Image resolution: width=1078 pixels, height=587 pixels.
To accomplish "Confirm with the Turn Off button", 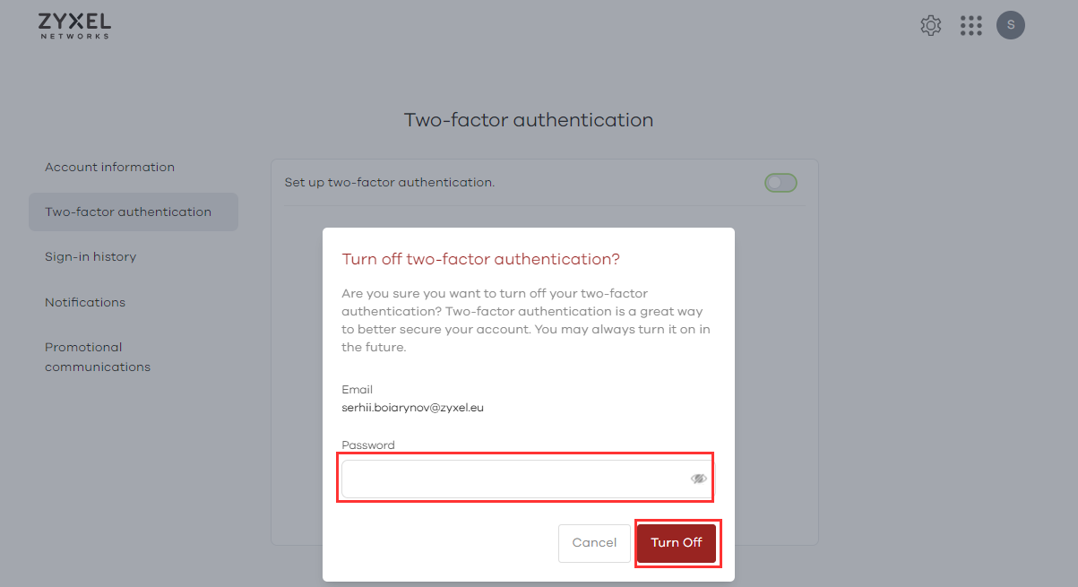I will coord(677,543).
